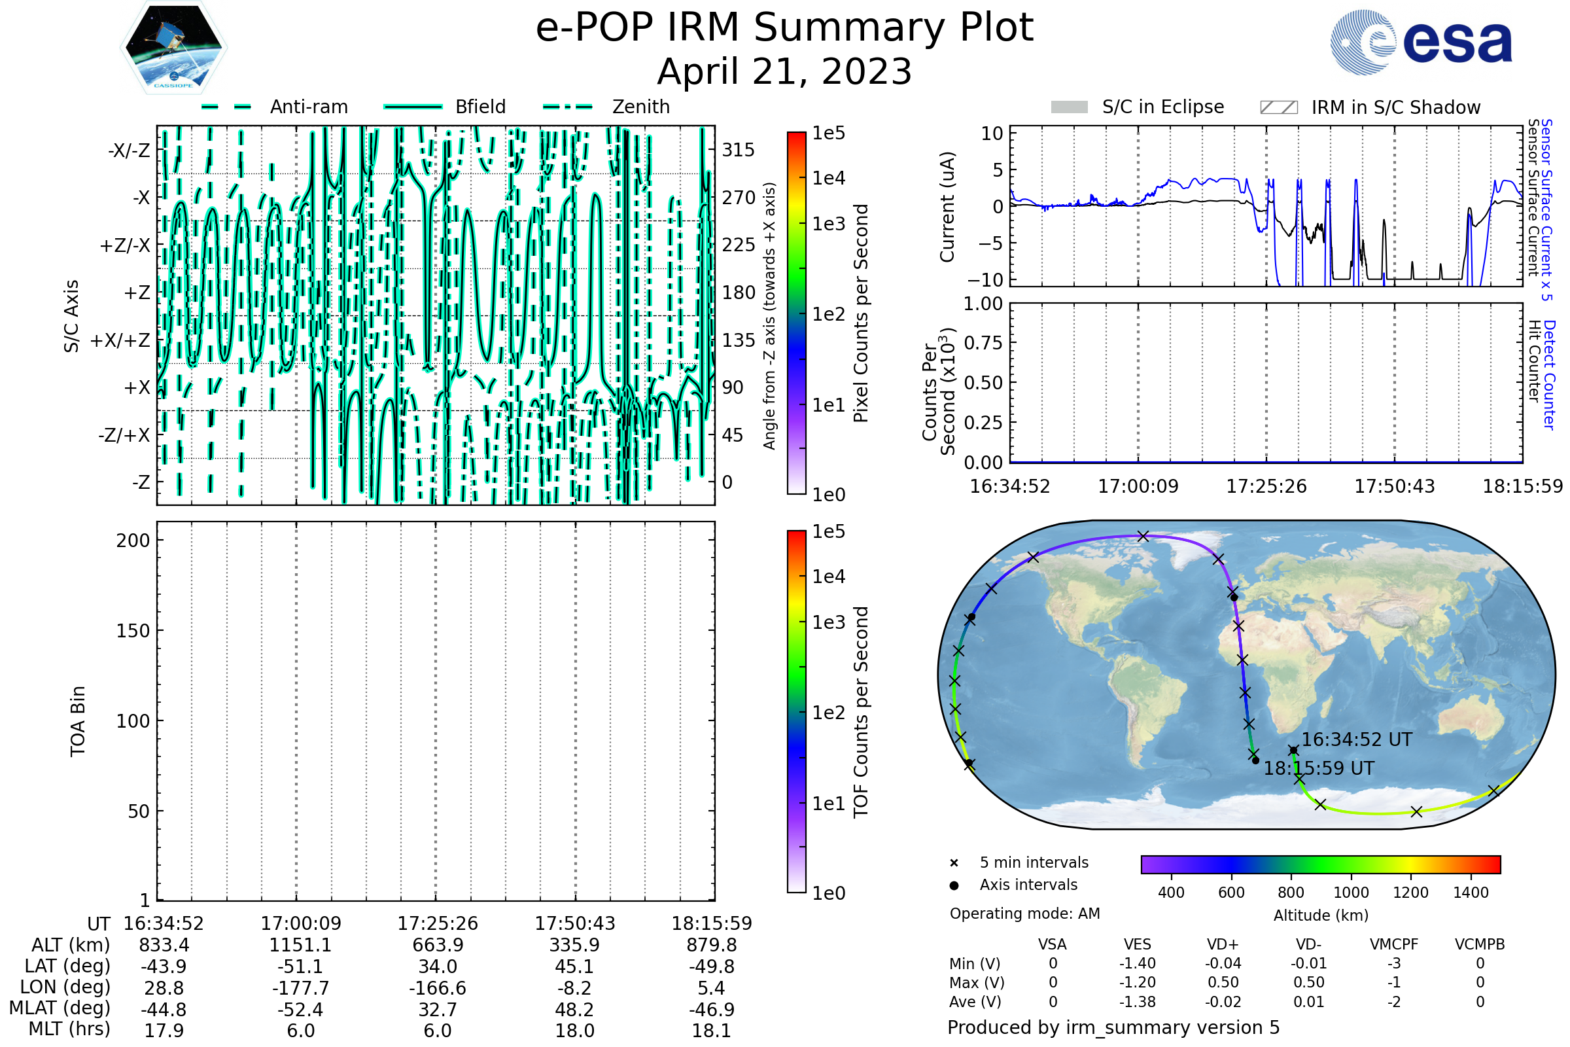Click the S/C in Eclipse gray swatch
This screenshot has width=1570, height=1047.
(1070, 107)
